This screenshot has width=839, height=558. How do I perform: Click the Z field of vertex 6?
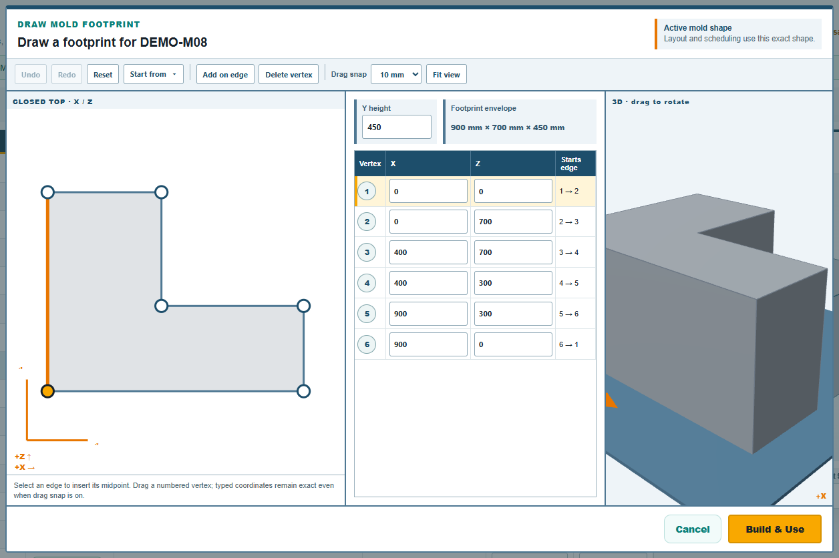point(513,344)
